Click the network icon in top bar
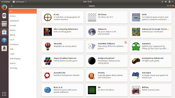This screenshot has height=98, width=175. pos(162,2)
